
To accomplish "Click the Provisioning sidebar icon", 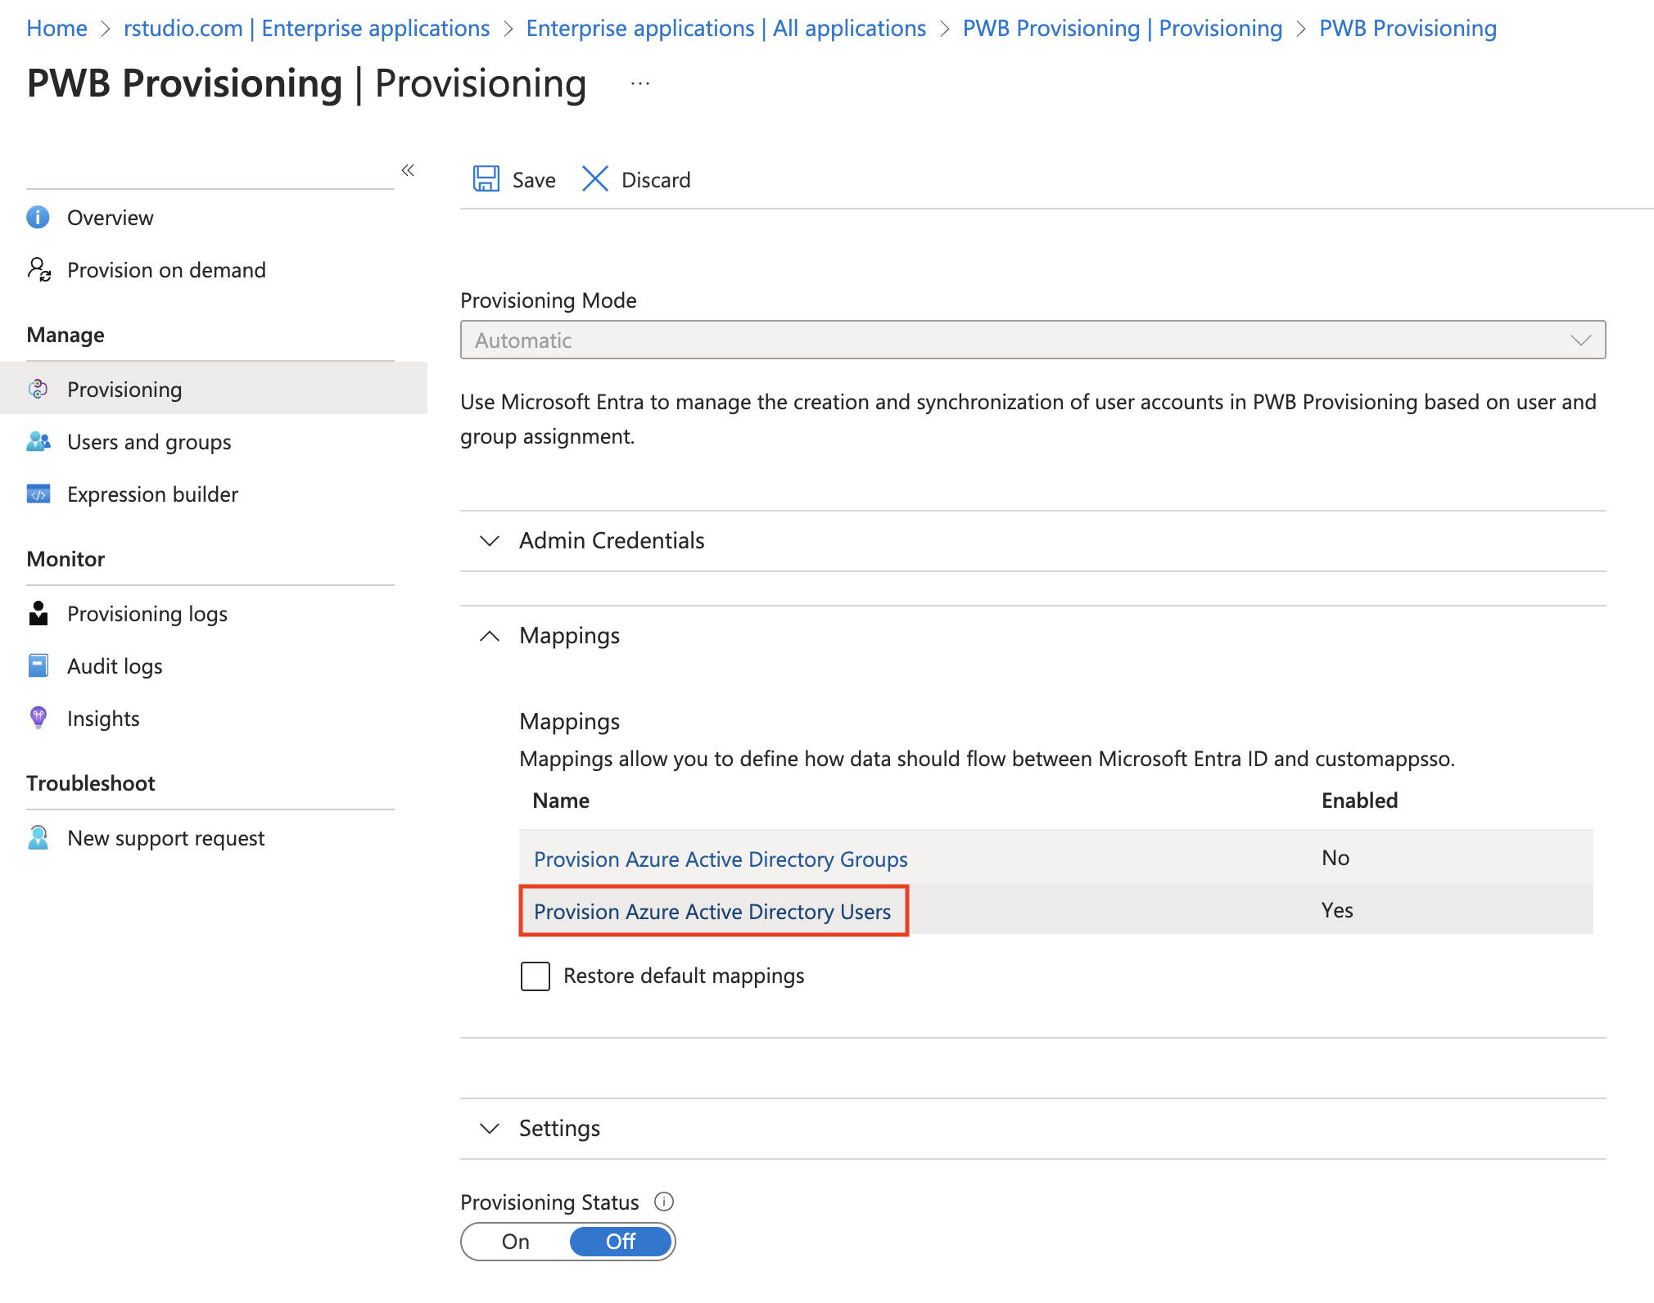I will tap(38, 390).
